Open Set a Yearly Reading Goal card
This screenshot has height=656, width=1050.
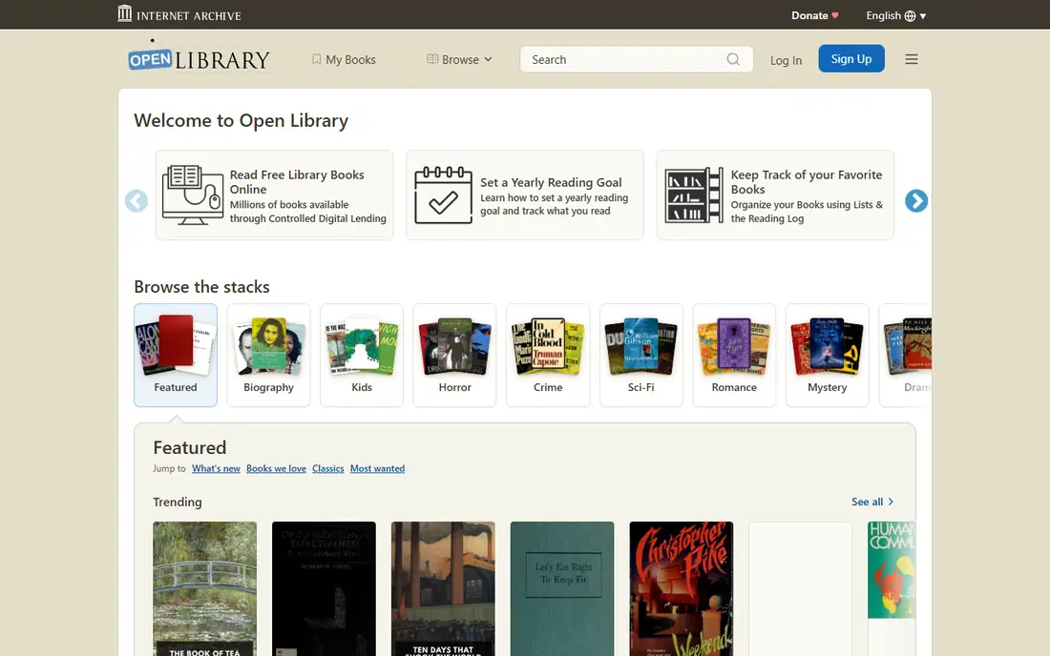525,195
